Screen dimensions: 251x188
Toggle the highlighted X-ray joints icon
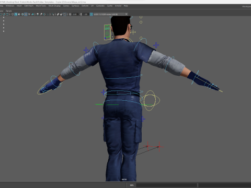coord(64,14)
